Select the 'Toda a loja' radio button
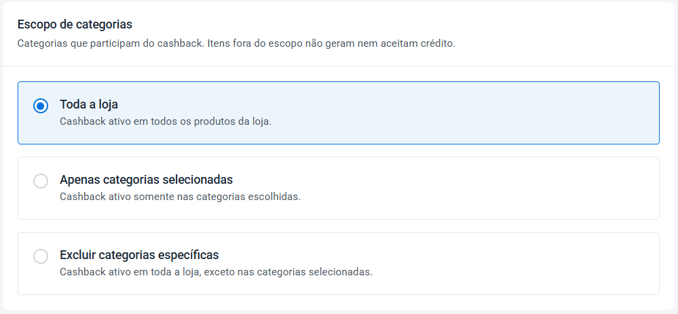 pos(41,106)
